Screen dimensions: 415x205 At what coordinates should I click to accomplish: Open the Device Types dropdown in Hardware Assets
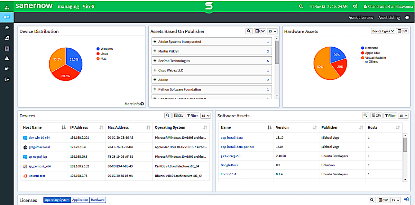click(383, 31)
